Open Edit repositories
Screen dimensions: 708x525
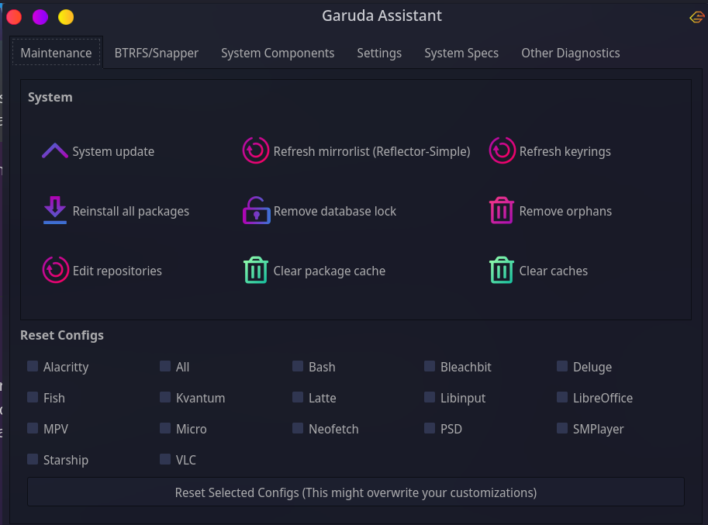click(117, 271)
